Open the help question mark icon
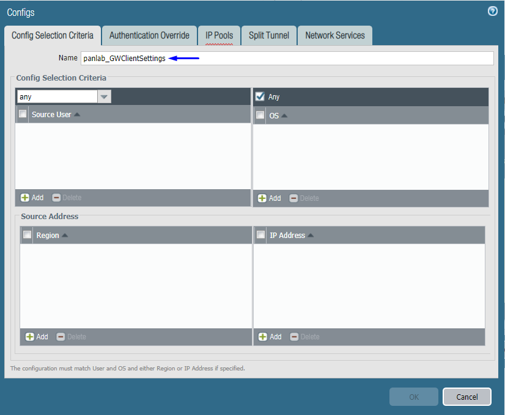The image size is (505, 415). (x=492, y=10)
